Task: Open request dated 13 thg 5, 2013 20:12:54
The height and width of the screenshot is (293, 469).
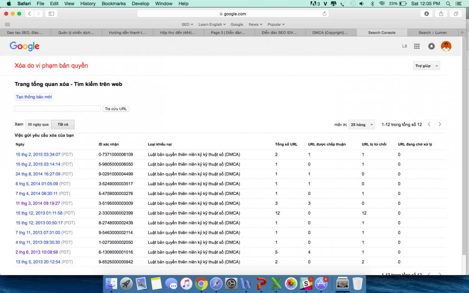Action: pos(38,262)
